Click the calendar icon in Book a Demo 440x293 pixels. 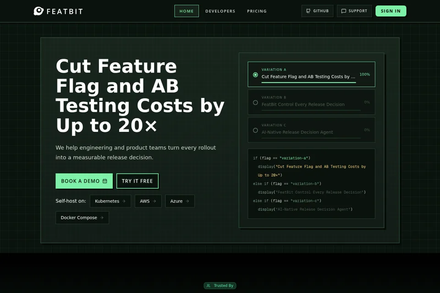pos(105,181)
